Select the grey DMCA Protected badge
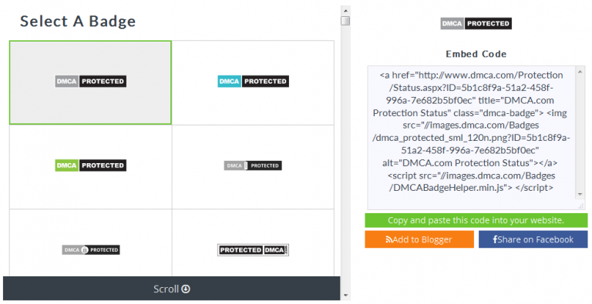 91,82
